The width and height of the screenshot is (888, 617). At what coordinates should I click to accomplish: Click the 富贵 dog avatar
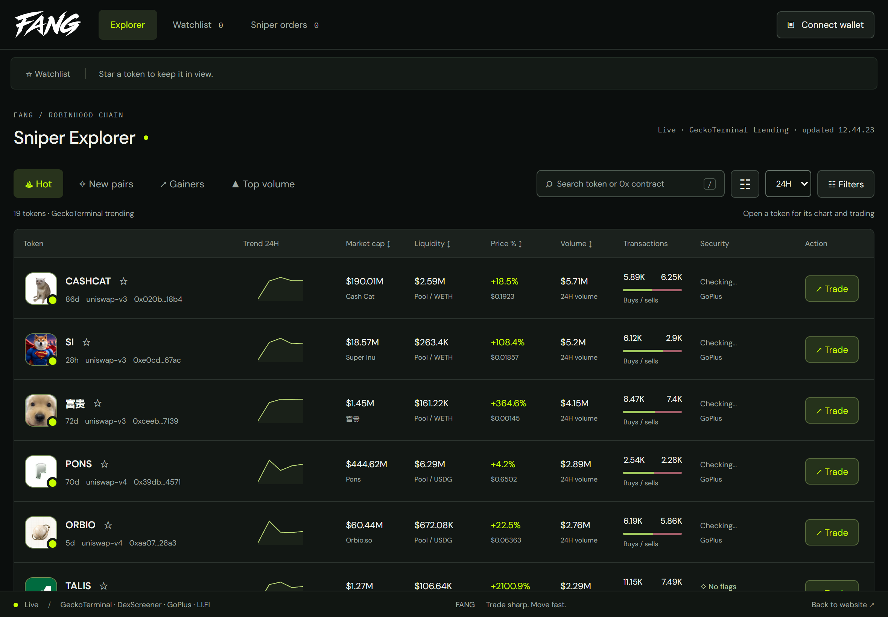coord(41,410)
